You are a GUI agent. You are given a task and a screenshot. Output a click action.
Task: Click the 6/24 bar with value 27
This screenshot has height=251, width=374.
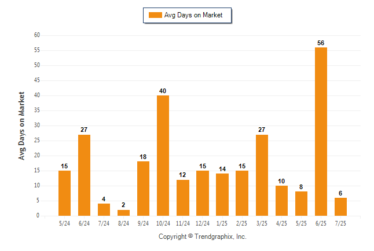[x=84, y=175]
